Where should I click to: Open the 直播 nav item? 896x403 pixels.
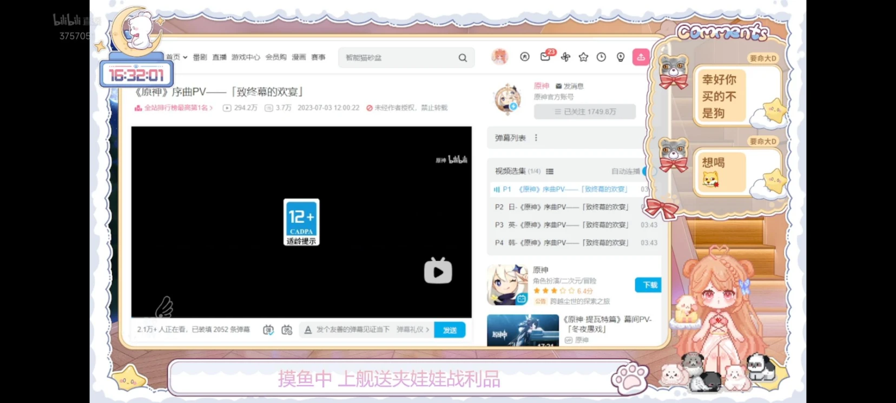(x=219, y=57)
